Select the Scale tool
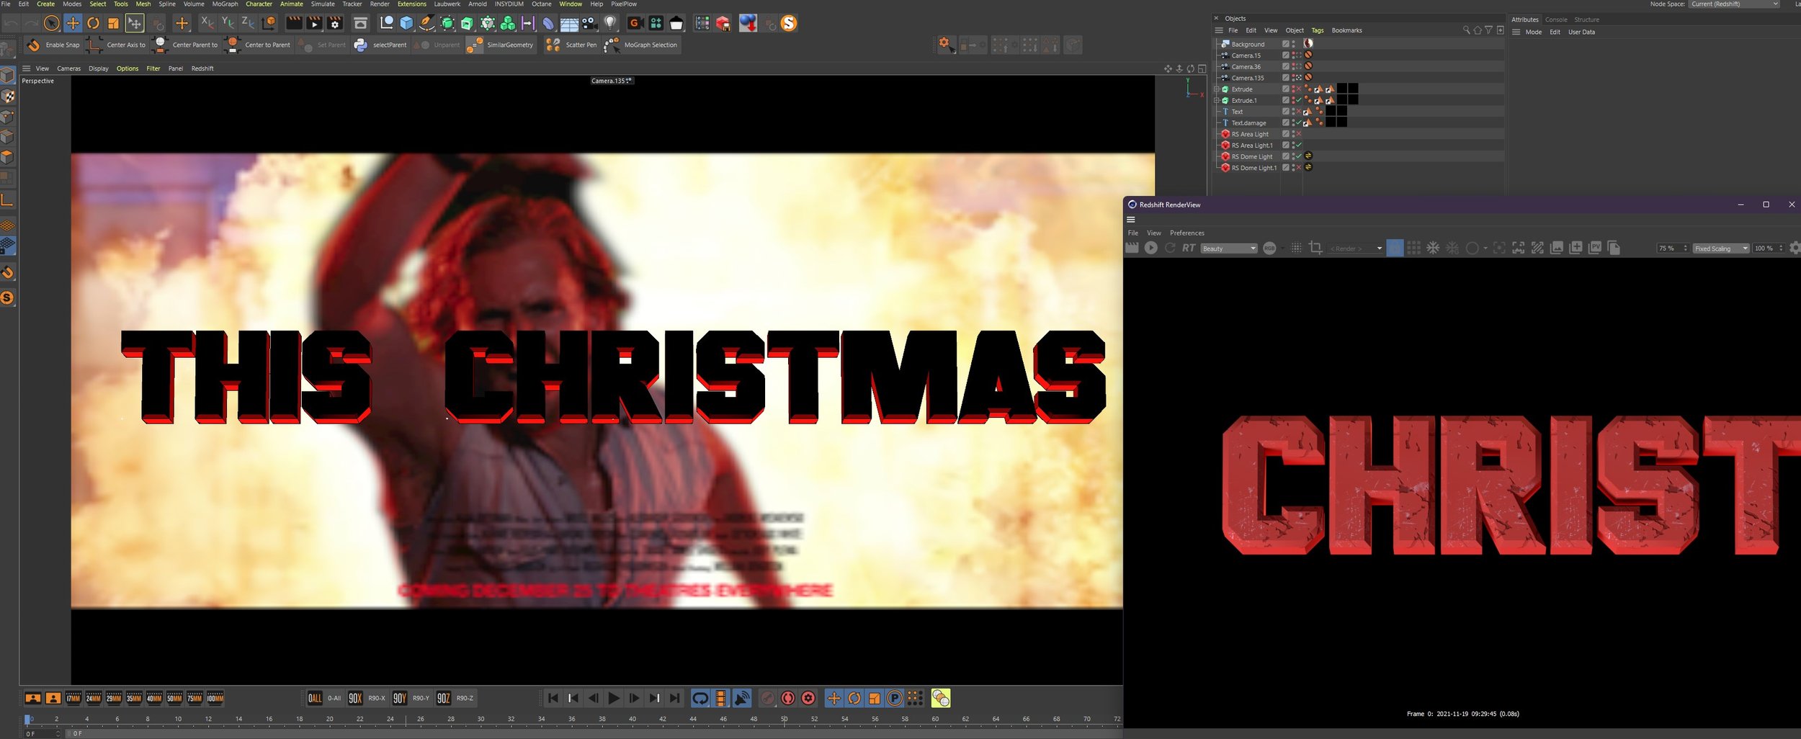The image size is (1801, 739). click(x=113, y=23)
